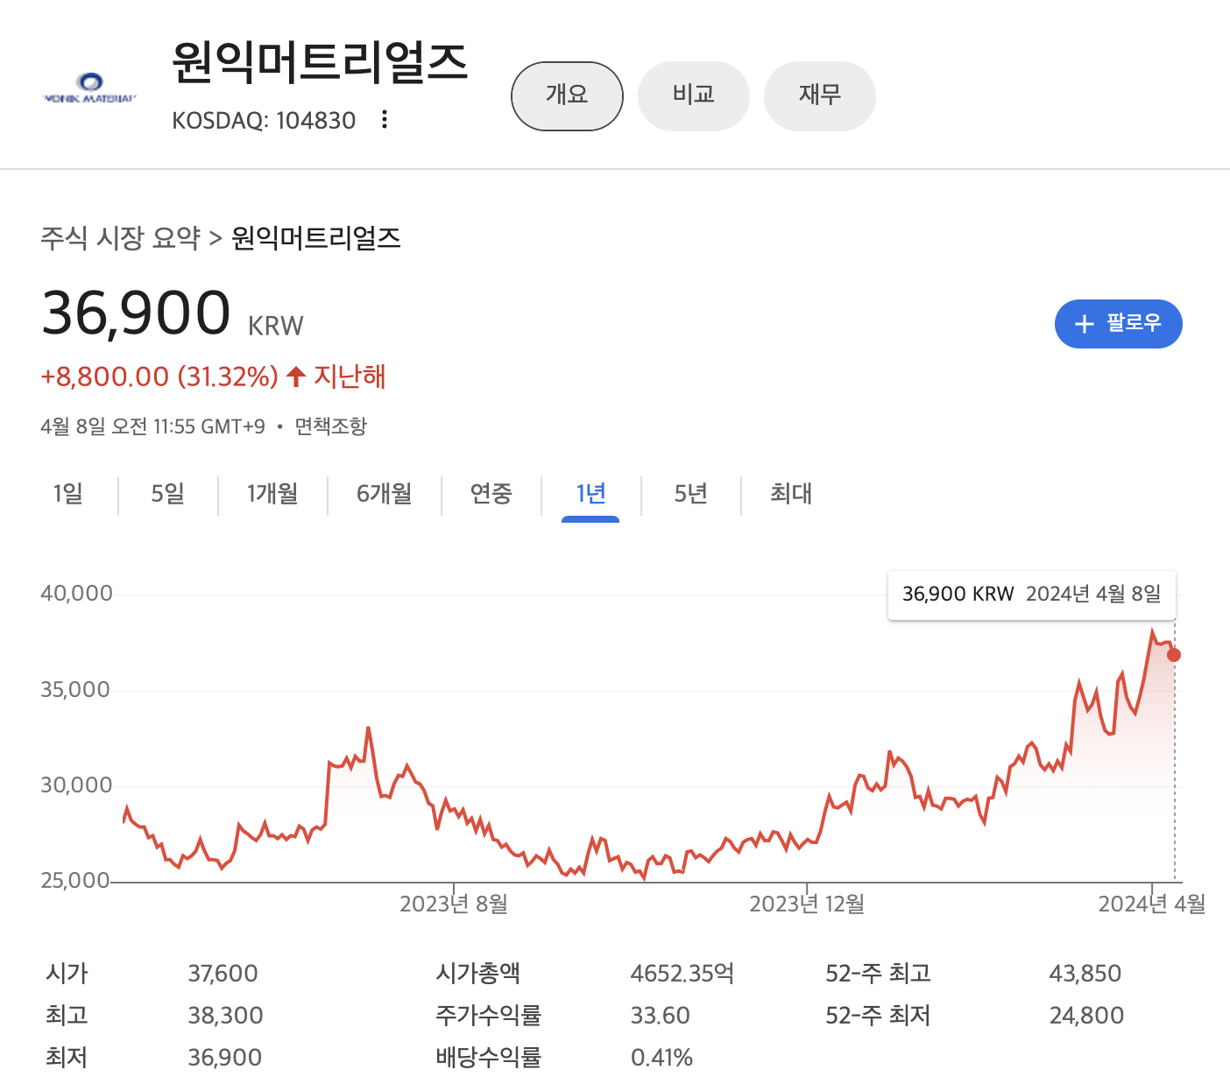The width and height of the screenshot is (1230, 1091).
Task: Click the red data point on chart
Action: 1174,655
